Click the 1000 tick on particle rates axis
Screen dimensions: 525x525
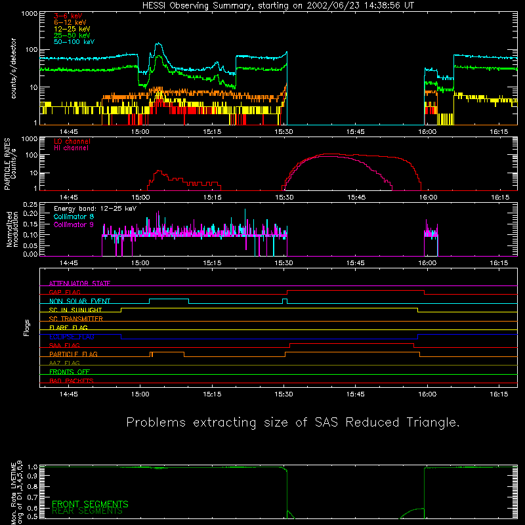coord(30,139)
